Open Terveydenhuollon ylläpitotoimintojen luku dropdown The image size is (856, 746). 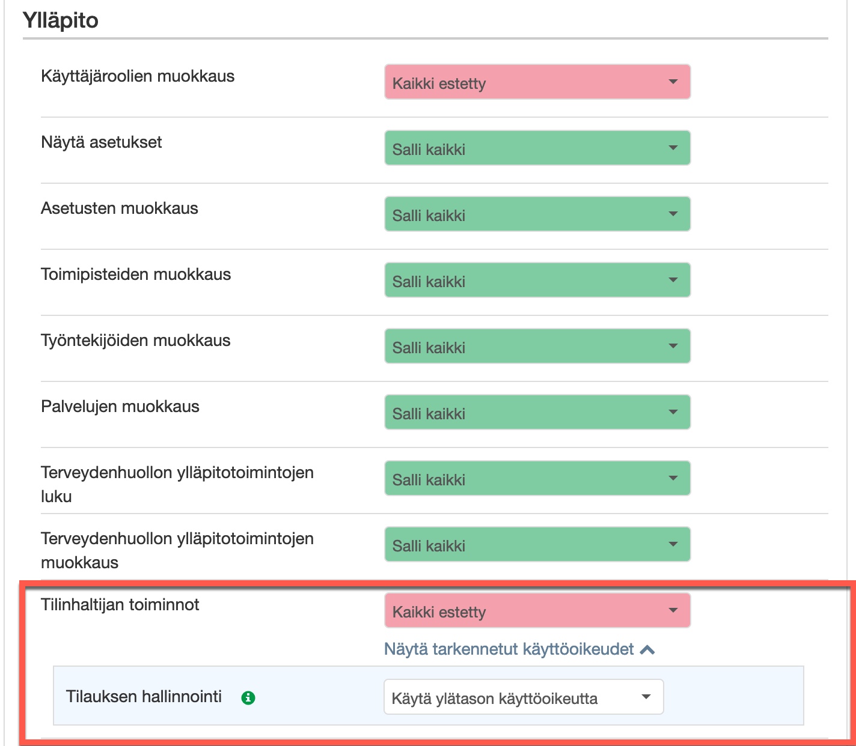pos(537,479)
